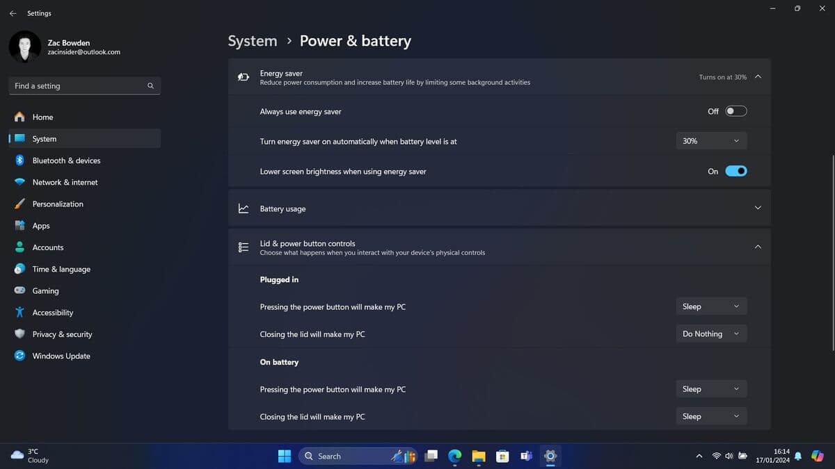Image resolution: width=835 pixels, height=469 pixels.
Task: Open Copilot icon in system tray
Action: [x=818, y=456]
